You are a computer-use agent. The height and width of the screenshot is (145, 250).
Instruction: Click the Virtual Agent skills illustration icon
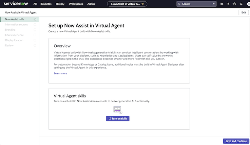click(118, 110)
